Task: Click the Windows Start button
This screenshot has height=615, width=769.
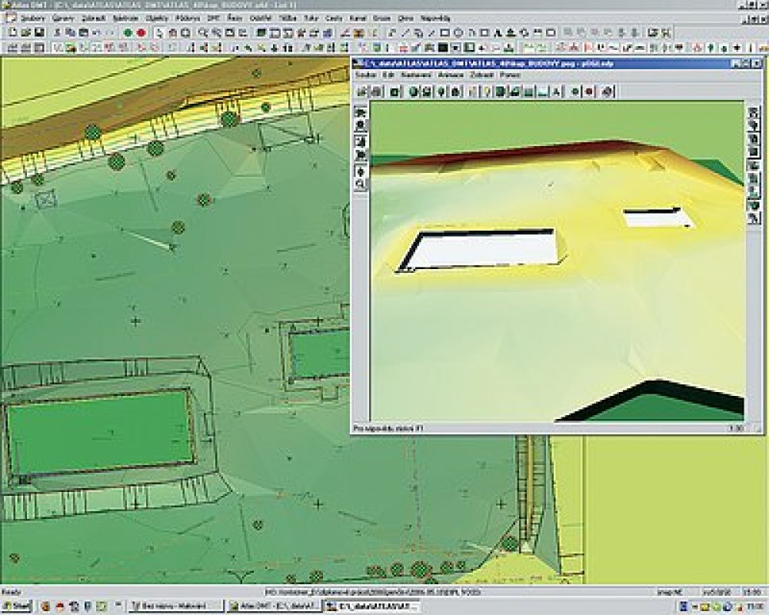Action: (19, 607)
